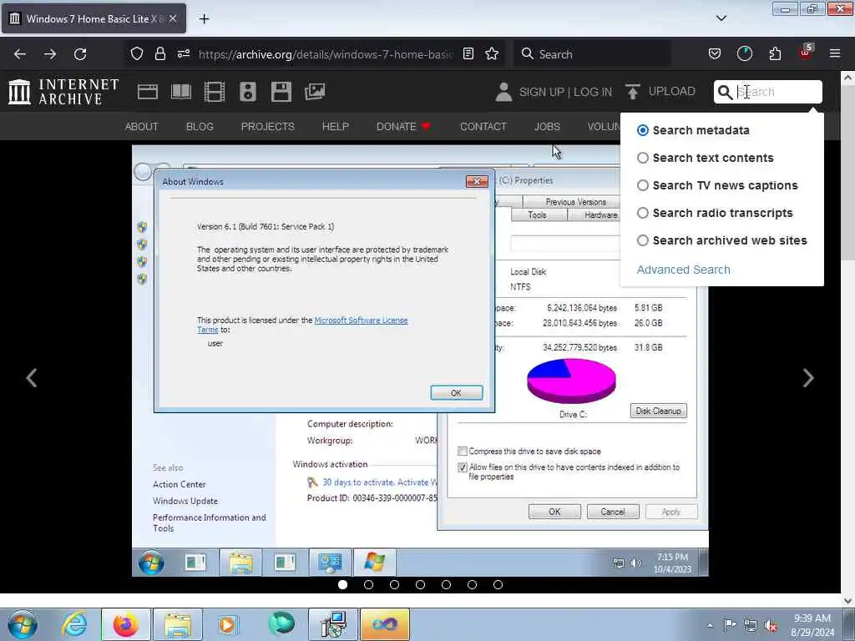
Task: Open the Archive Software floppy icon
Action: tap(281, 92)
